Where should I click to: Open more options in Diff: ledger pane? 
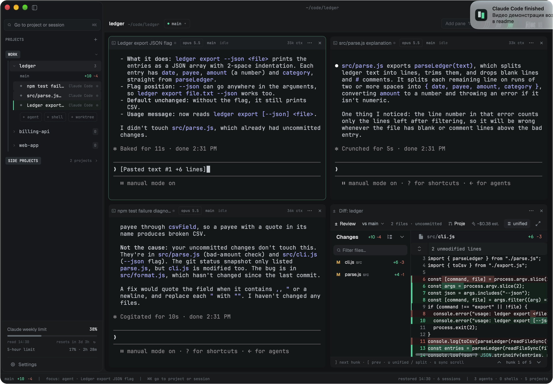531,211
